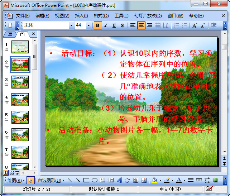Switch to the Slides thumbnail tab

click(23, 34)
